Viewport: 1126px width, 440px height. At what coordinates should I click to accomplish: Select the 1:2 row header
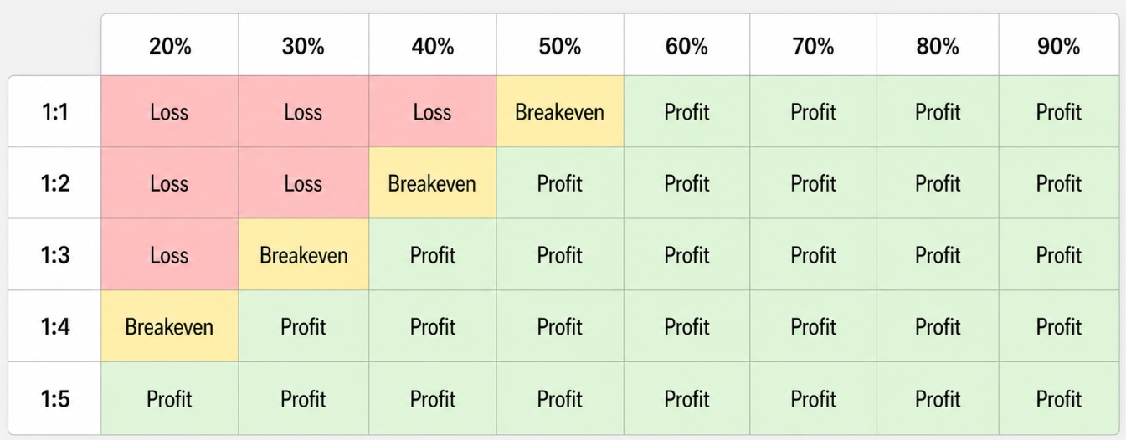click(x=55, y=184)
